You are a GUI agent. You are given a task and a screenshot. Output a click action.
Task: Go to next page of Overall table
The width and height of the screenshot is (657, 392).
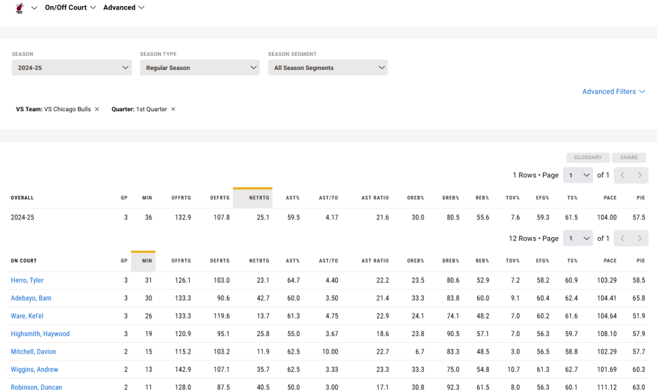[640, 175]
